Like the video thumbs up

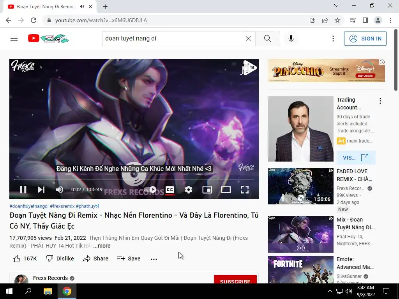(x=25, y=259)
